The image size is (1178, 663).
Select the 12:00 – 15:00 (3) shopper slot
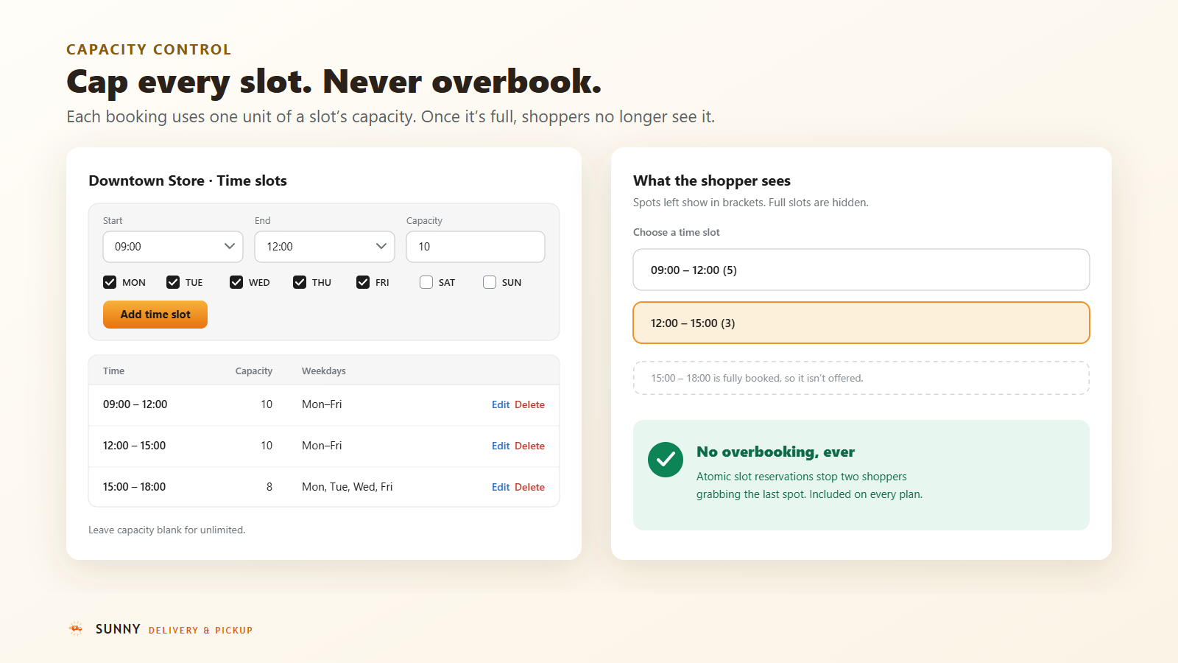tap(861, 323)
